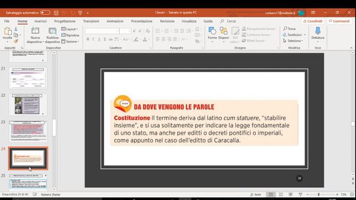Click the zoom slider handle
This screenshot has width=356, height=200.
(319, 194)
